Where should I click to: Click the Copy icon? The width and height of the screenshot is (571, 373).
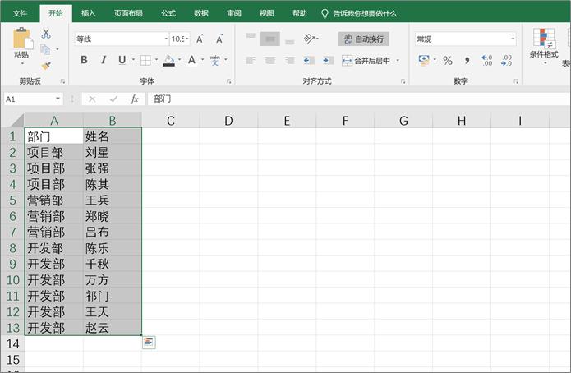click(x=45, y=49)
